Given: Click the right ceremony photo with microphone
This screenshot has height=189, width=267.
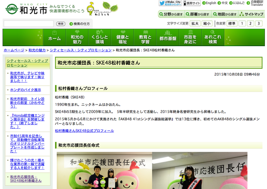Looking at the screenshot, I should [x=200, y=170].
